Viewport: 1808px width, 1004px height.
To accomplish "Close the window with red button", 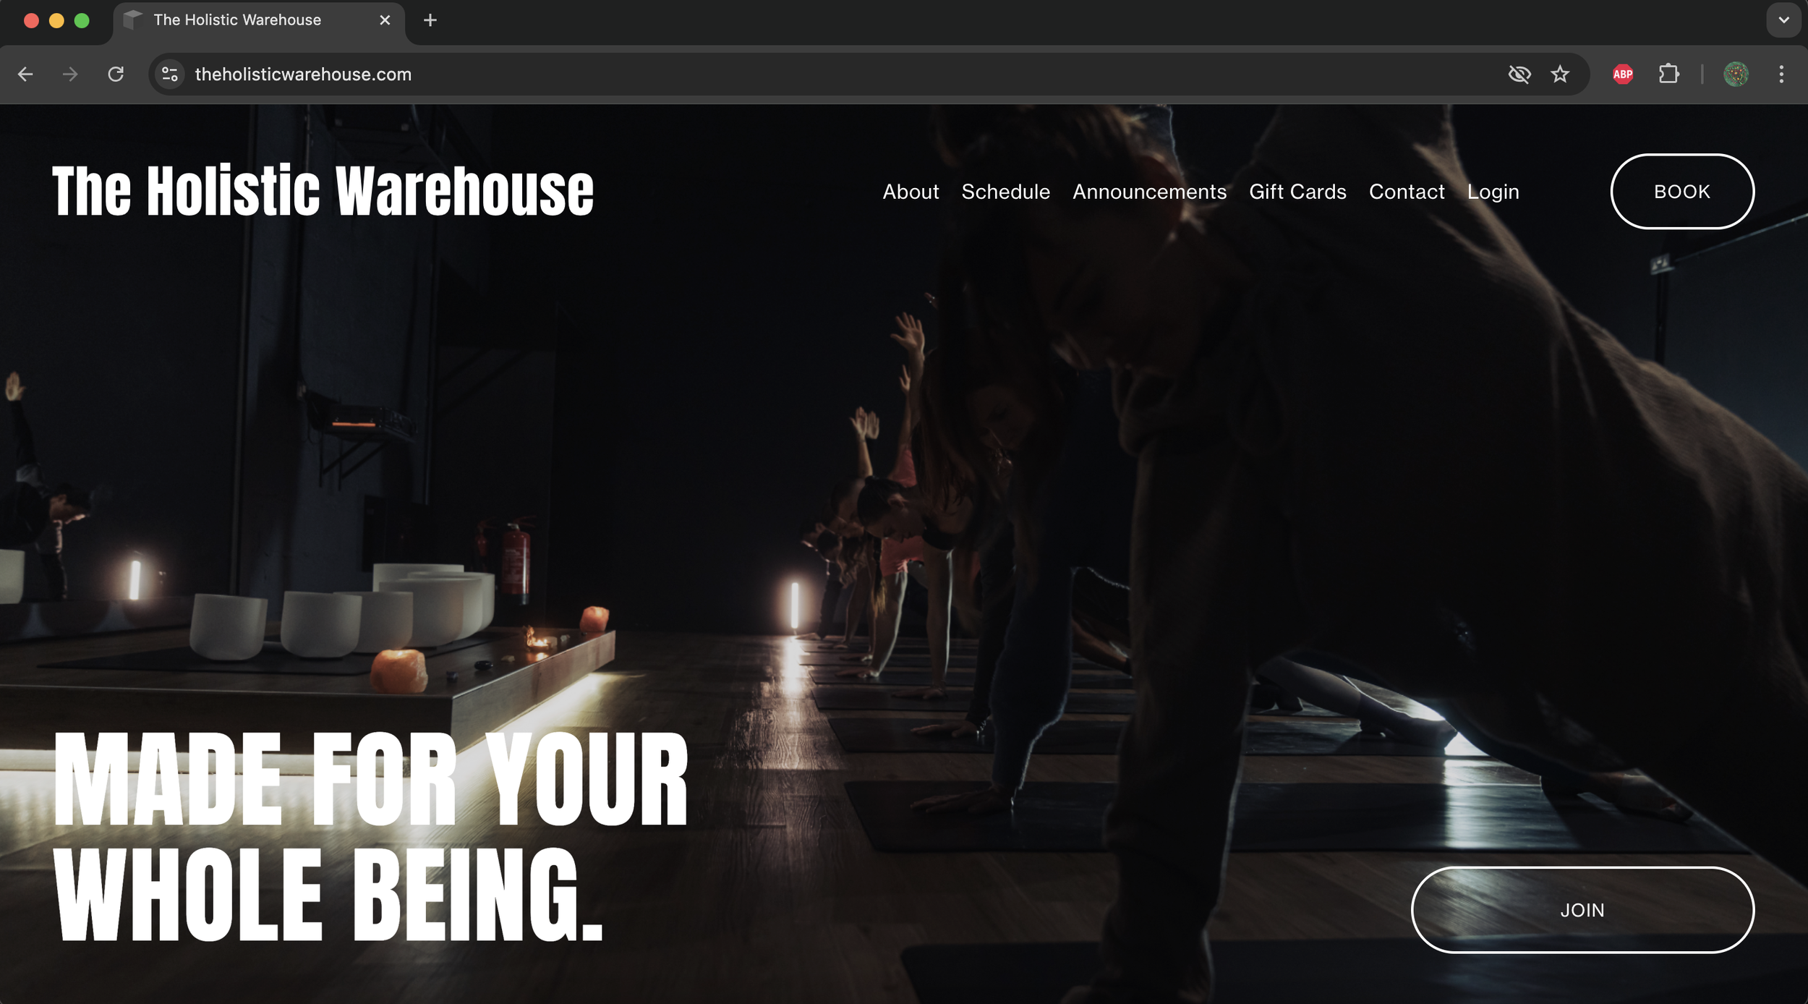I will [31, 20].
